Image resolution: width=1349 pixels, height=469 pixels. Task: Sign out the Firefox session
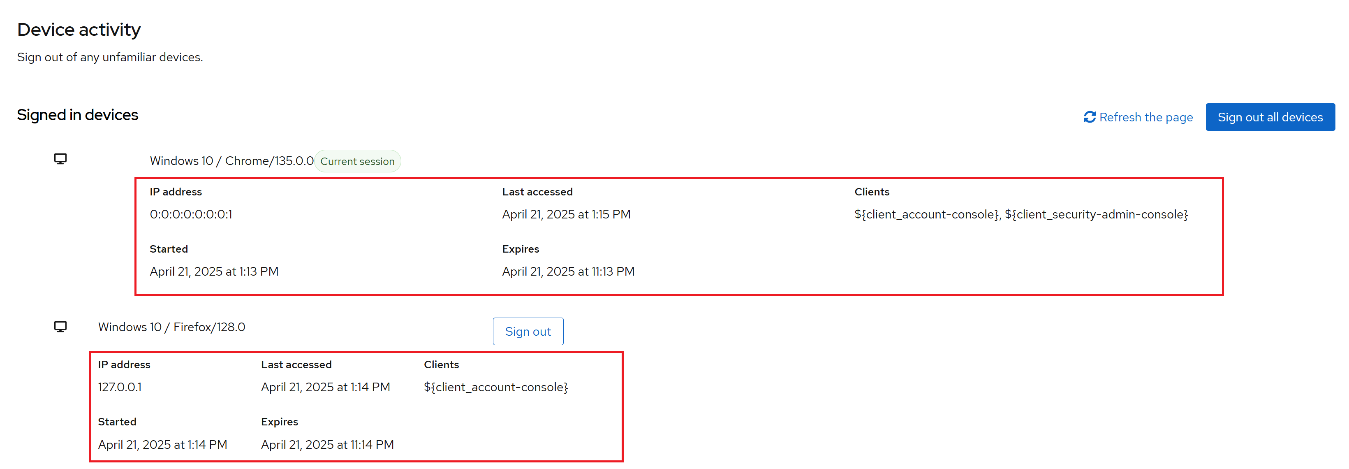click(528, 331)
